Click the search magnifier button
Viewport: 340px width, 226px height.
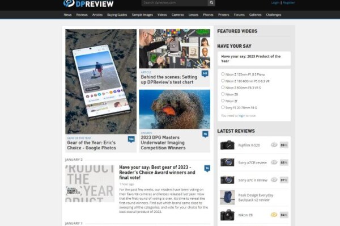211,3
